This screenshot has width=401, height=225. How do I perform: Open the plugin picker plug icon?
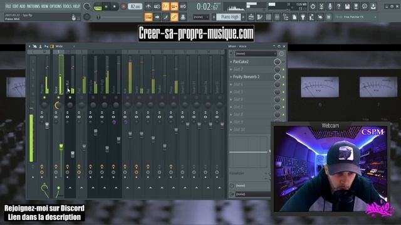303,17
